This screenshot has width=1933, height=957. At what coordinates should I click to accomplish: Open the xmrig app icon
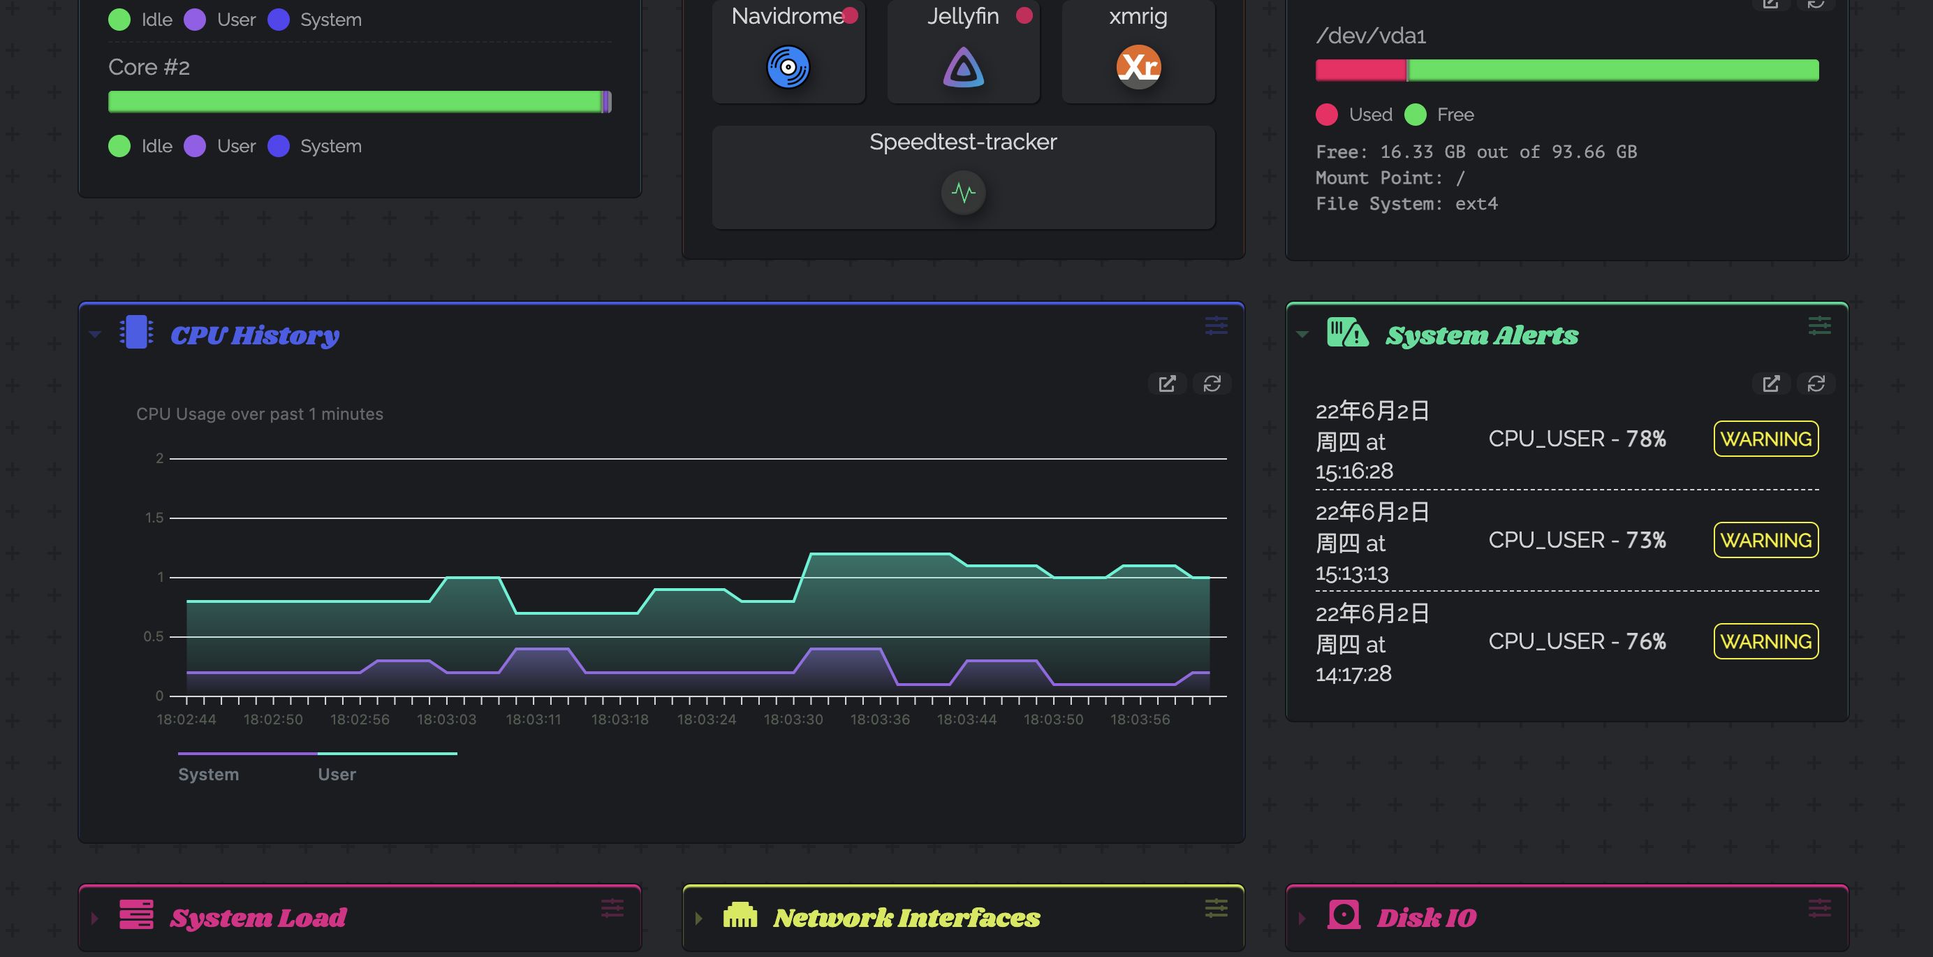click(1138, 67)
